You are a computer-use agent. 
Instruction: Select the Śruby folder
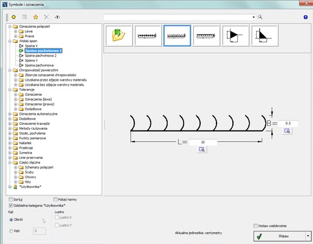pos(29,172)
